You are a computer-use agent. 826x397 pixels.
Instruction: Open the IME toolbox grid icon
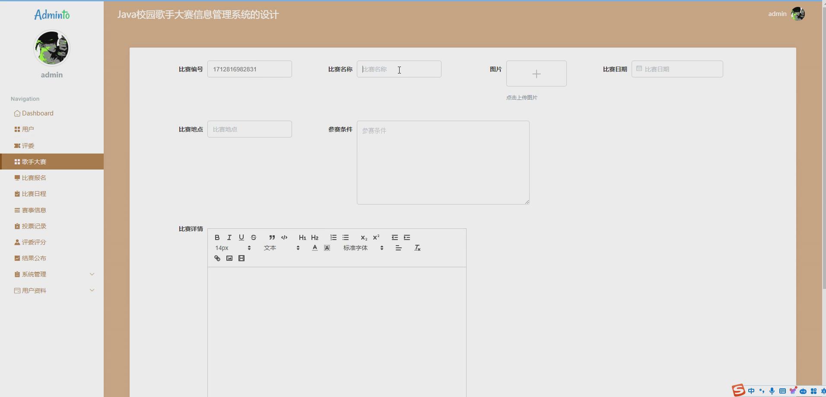[813, 391]
